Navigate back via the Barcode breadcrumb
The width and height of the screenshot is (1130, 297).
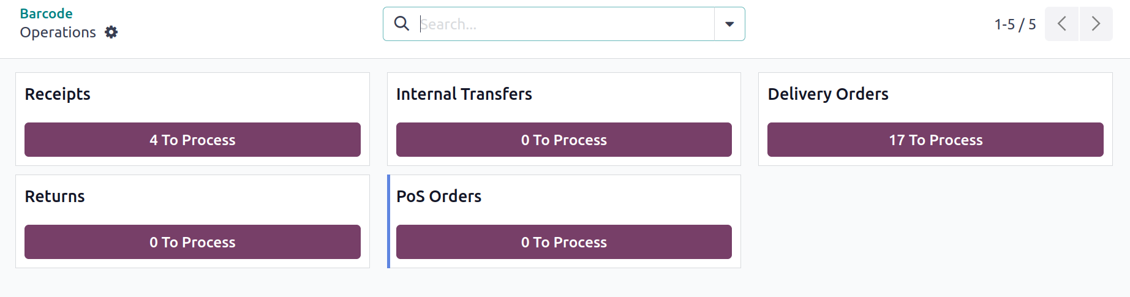click(46, 13)
